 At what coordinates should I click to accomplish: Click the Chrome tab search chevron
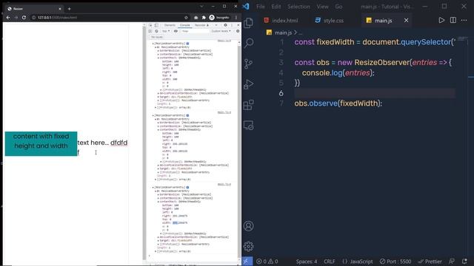tap(201, 7)
